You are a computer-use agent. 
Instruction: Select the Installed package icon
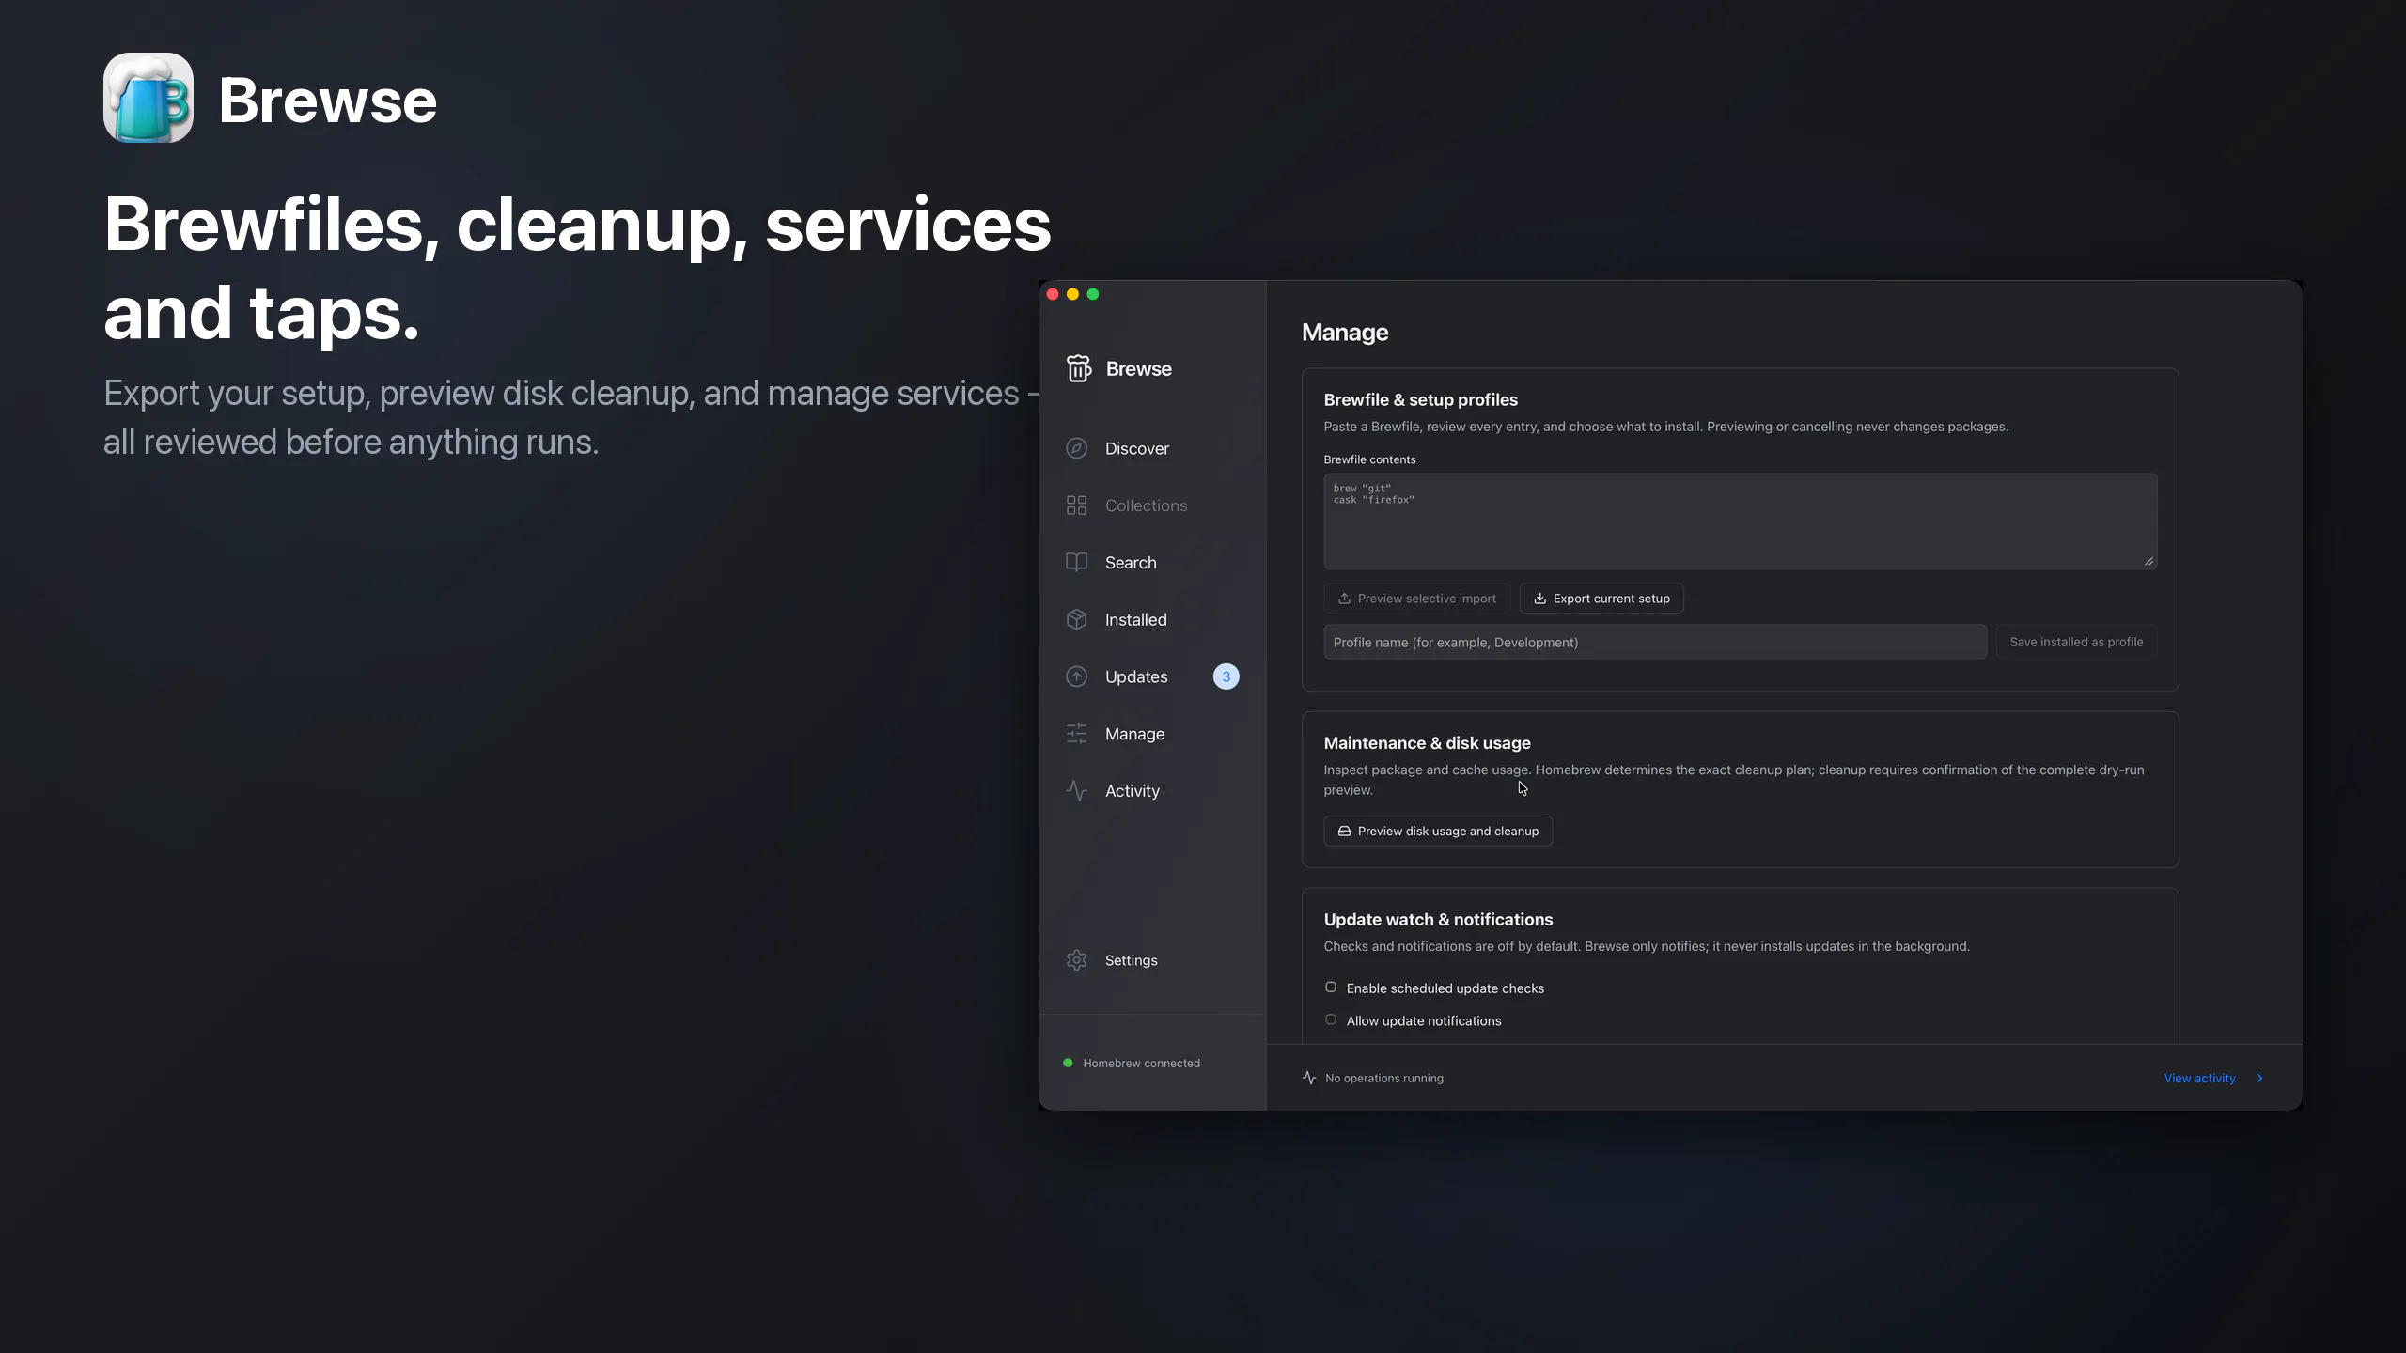coord(1077,619)
